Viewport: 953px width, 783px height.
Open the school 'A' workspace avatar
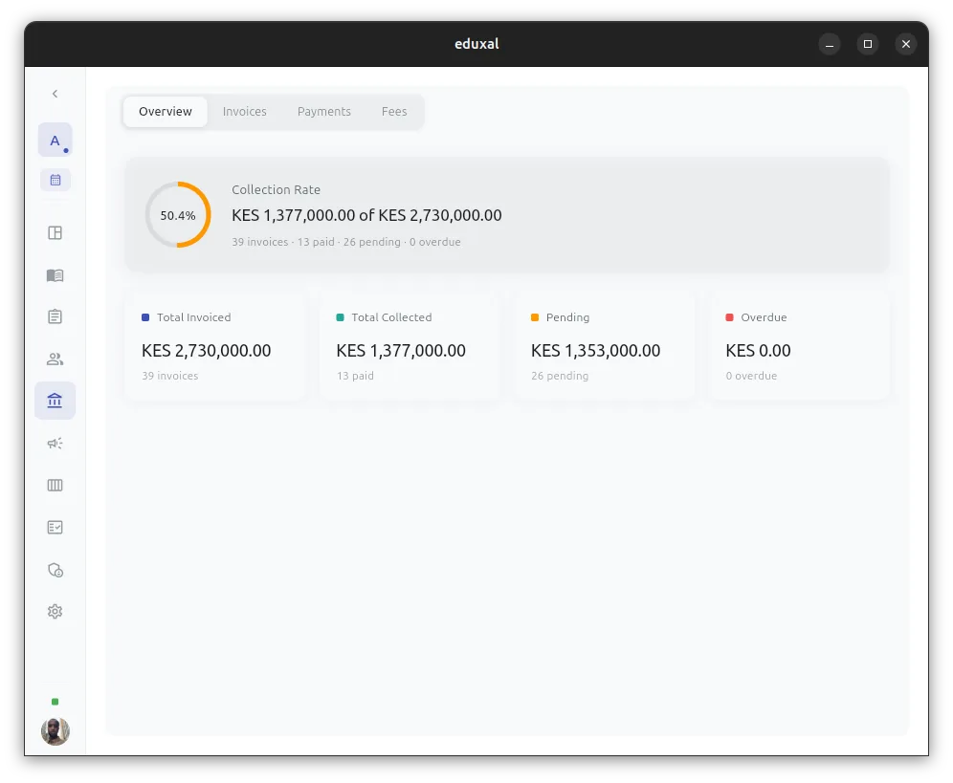click(x=55, y=140)
